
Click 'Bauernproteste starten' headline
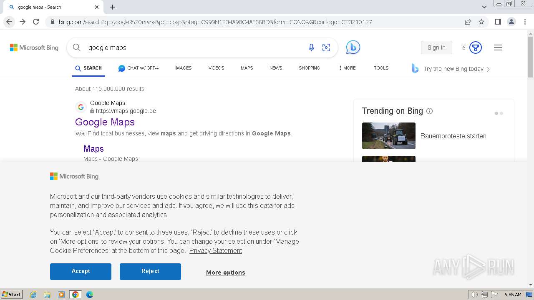[453, 136]
